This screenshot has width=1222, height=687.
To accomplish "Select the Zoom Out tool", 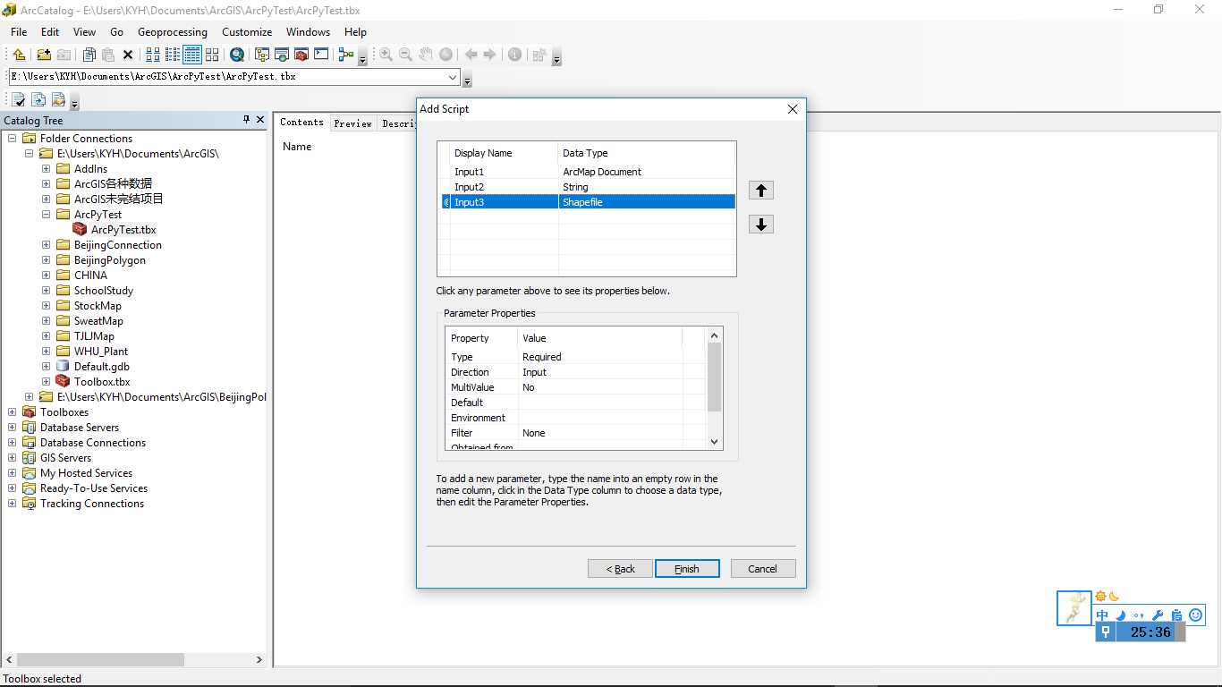I will 405,55.
